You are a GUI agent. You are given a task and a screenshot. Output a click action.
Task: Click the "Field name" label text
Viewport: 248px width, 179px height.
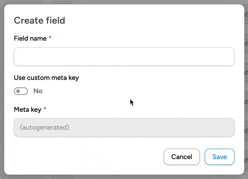[30, 38]
